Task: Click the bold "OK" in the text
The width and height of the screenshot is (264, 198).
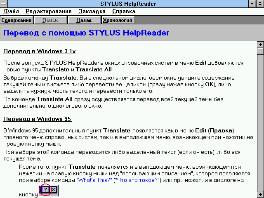Action: click(209, 84)
